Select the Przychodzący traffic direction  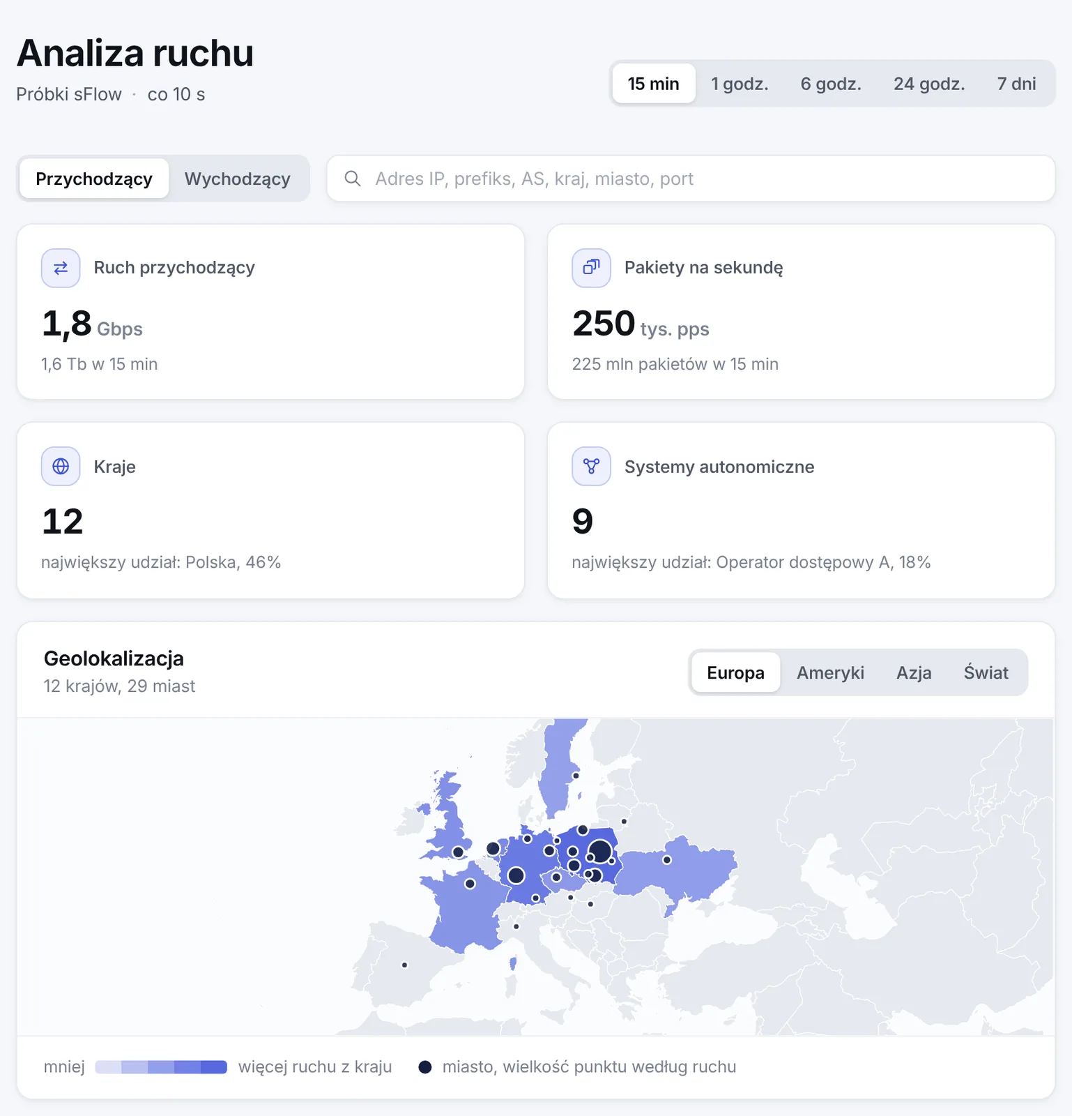94,179
